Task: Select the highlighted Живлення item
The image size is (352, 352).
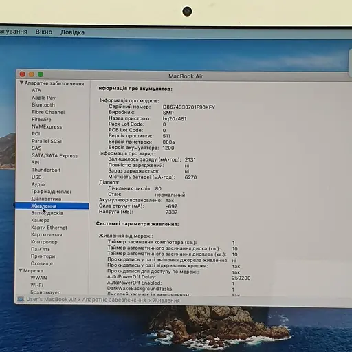Action: (52, 206)
